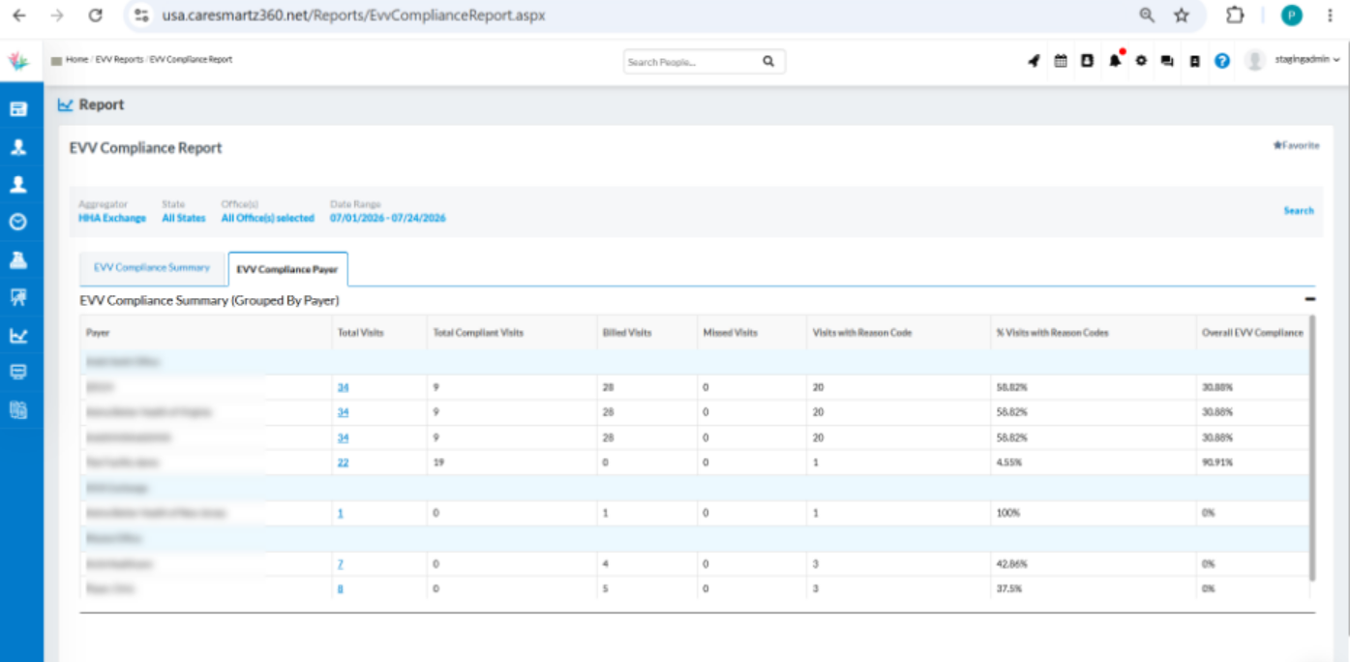Open the browser extensions puzzle icon
Image resolution: width=1350 pixels, height=662 pixels.
click(1235, 15)
